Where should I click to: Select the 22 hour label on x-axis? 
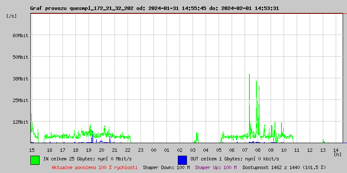pyautogui.click(x=128, y=150)
